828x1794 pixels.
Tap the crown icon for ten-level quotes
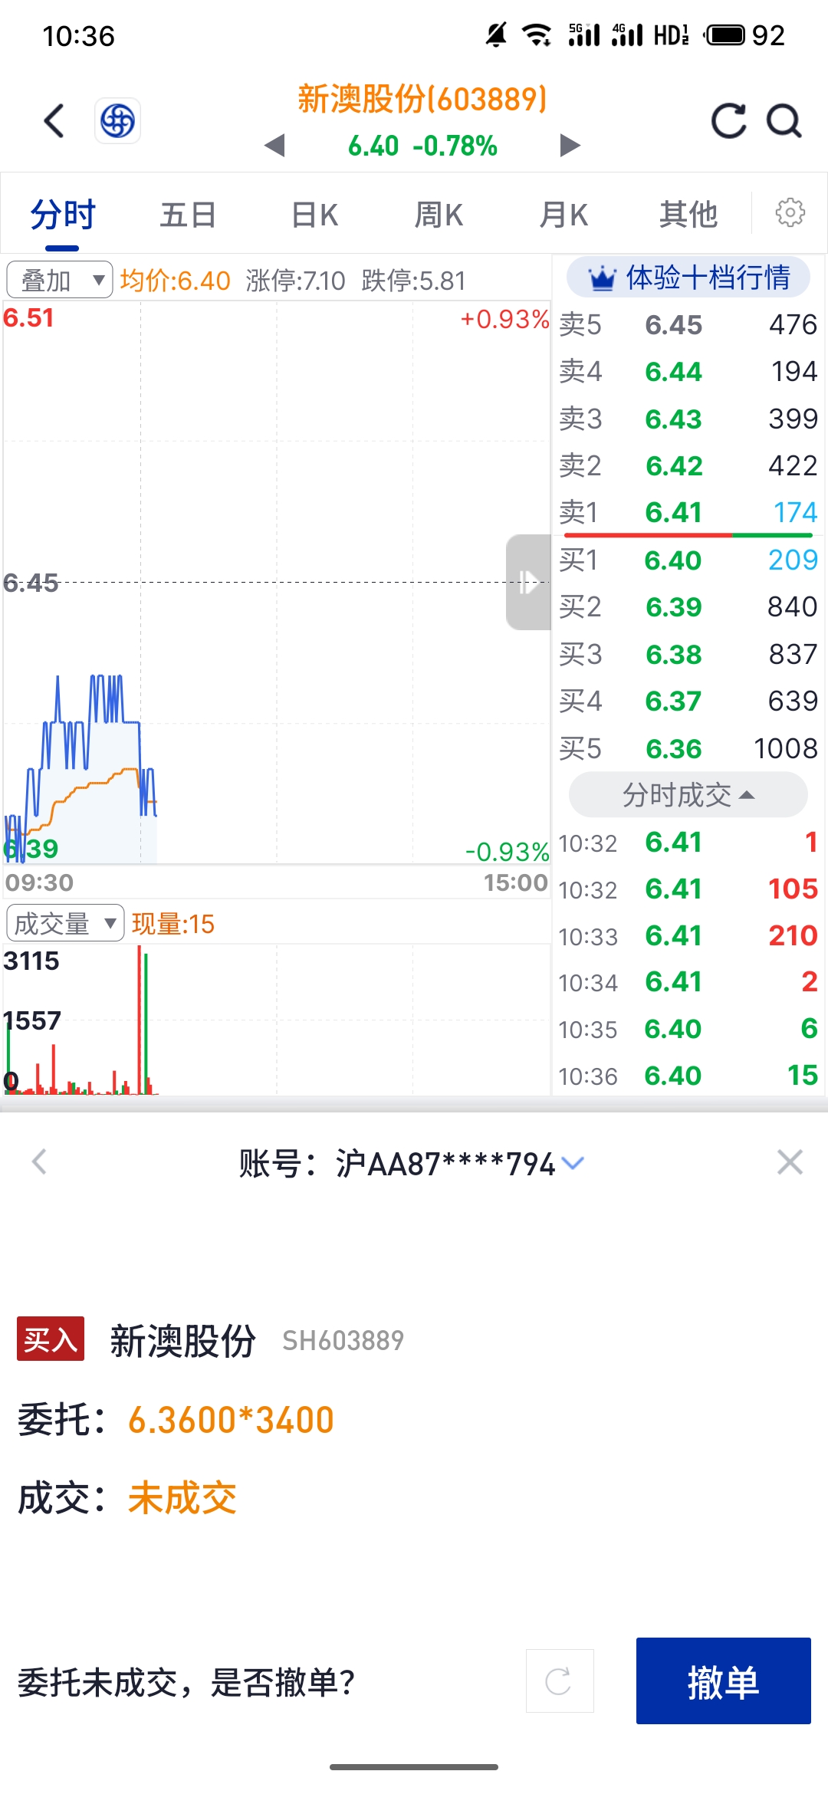pos(602,278)
